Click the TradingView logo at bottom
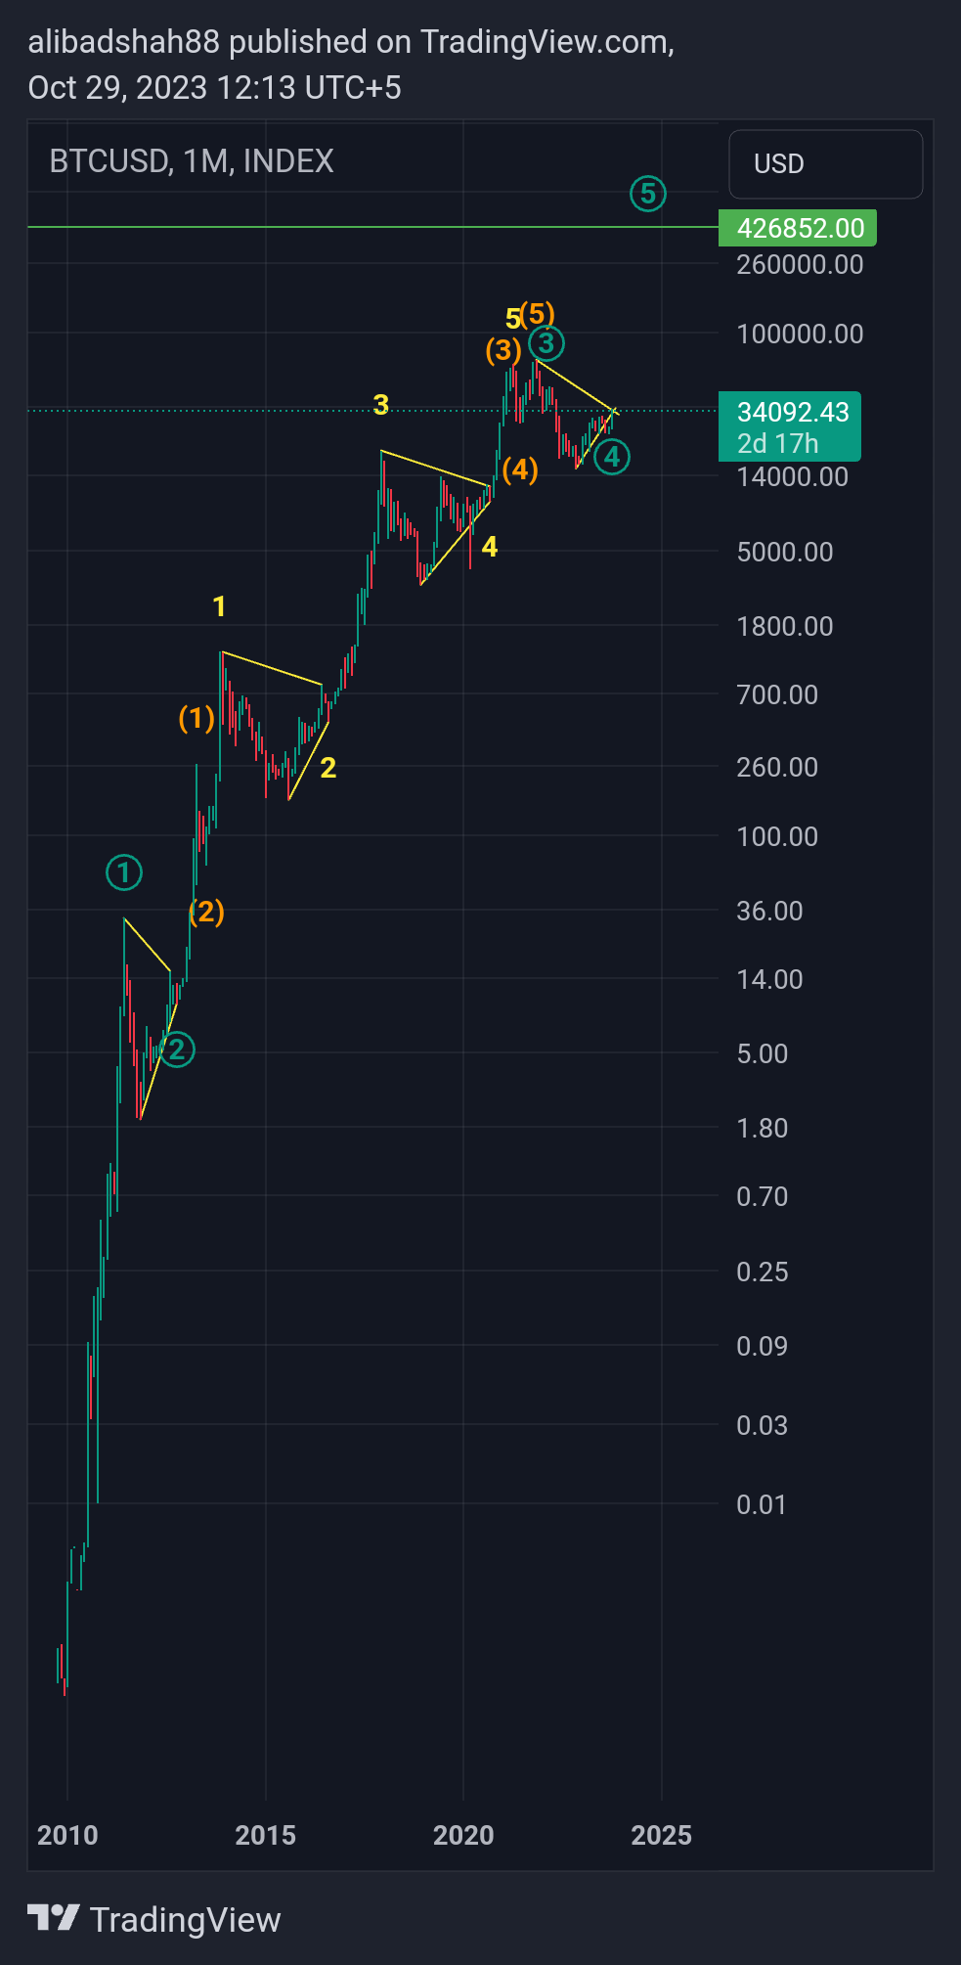961x1965 pixels. 153,1919
